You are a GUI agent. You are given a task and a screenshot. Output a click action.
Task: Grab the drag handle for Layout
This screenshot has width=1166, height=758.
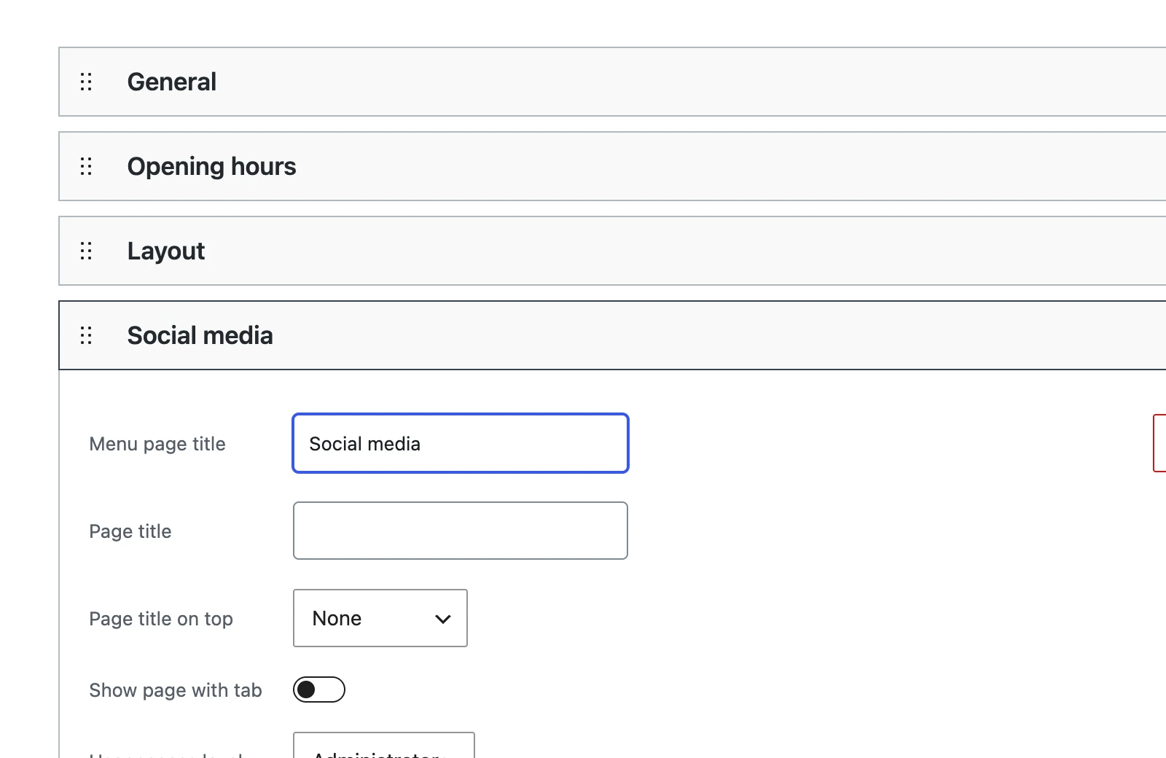tap(86, 251)
